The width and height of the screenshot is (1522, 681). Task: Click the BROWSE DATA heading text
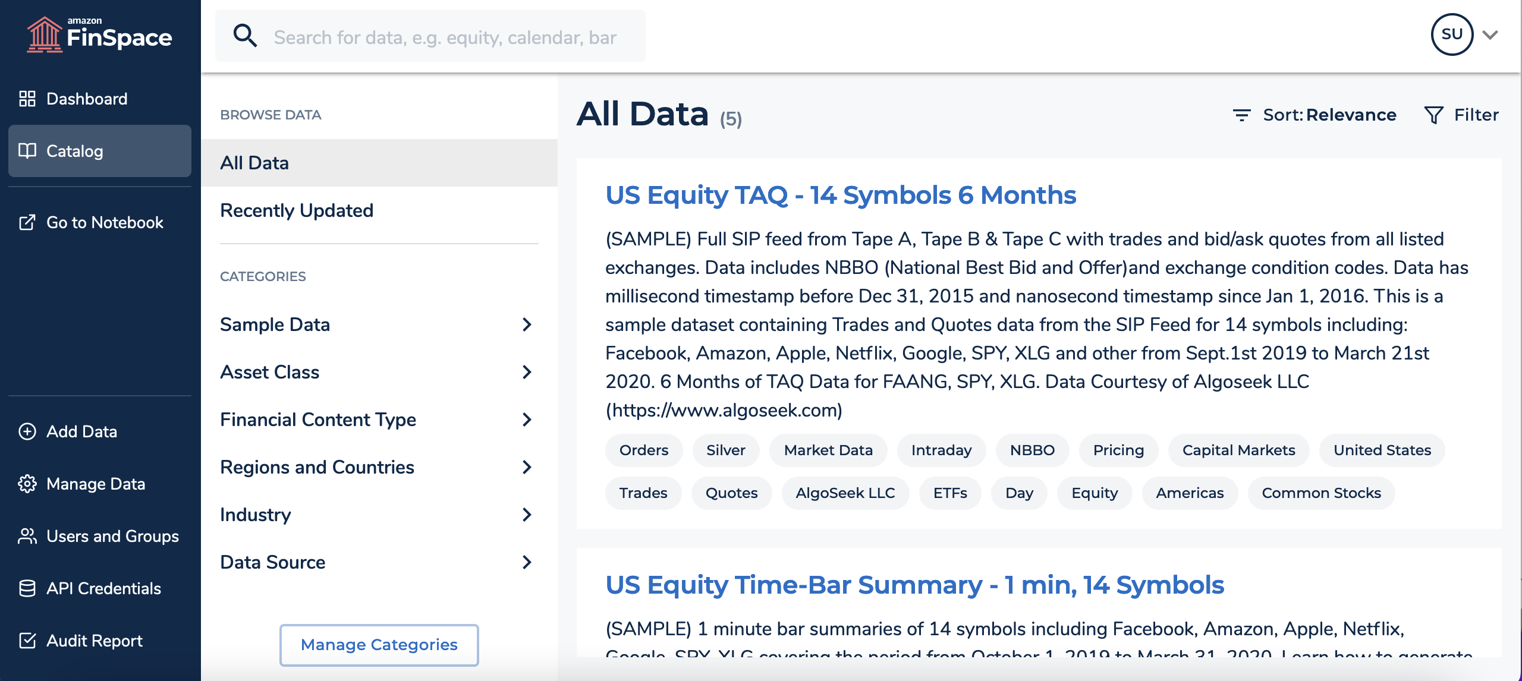pos(271,115)
